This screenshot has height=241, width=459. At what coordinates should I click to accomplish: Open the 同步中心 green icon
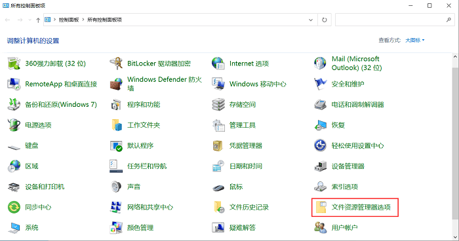[14, 207]
